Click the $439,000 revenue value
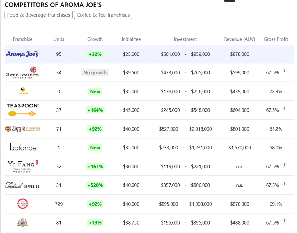This screenshot has width=298, height=233. tap(240, 91)
